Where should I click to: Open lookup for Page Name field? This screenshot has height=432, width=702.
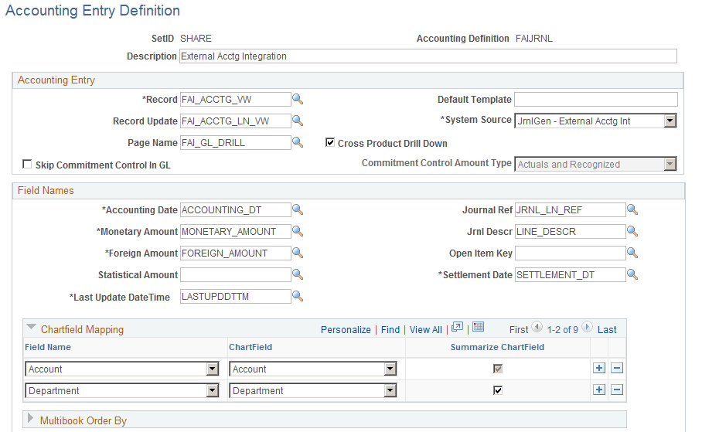[298, 142]
